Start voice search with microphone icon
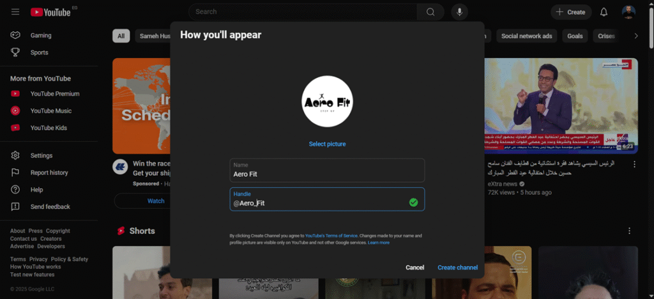654x299 pixels. coord(460,11)
